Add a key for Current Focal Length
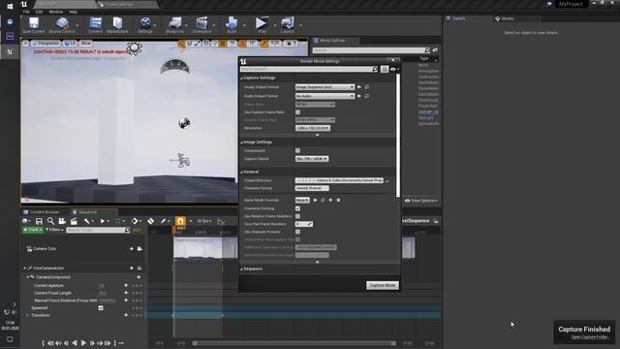Screen dimensions: 620x349 tap(126, 293)
